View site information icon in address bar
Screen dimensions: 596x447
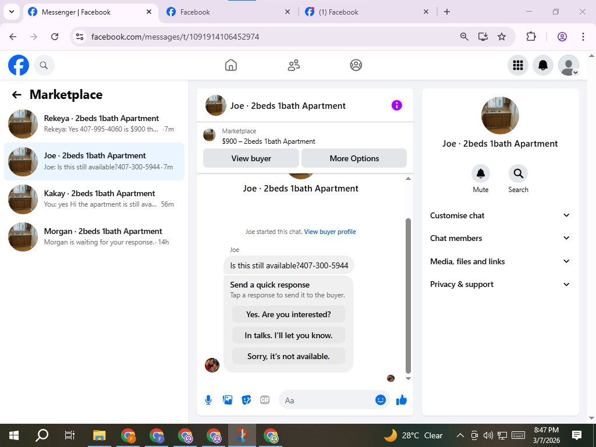[x=79, y=37]
